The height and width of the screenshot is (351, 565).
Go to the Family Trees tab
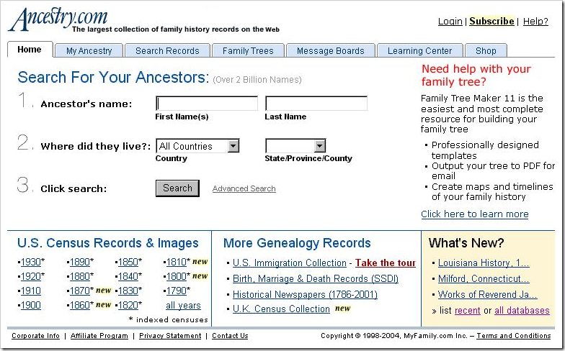248,50
